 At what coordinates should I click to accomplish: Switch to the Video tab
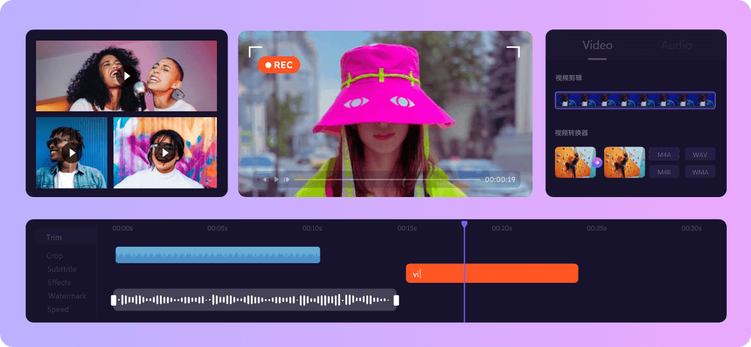pos(597,45)
